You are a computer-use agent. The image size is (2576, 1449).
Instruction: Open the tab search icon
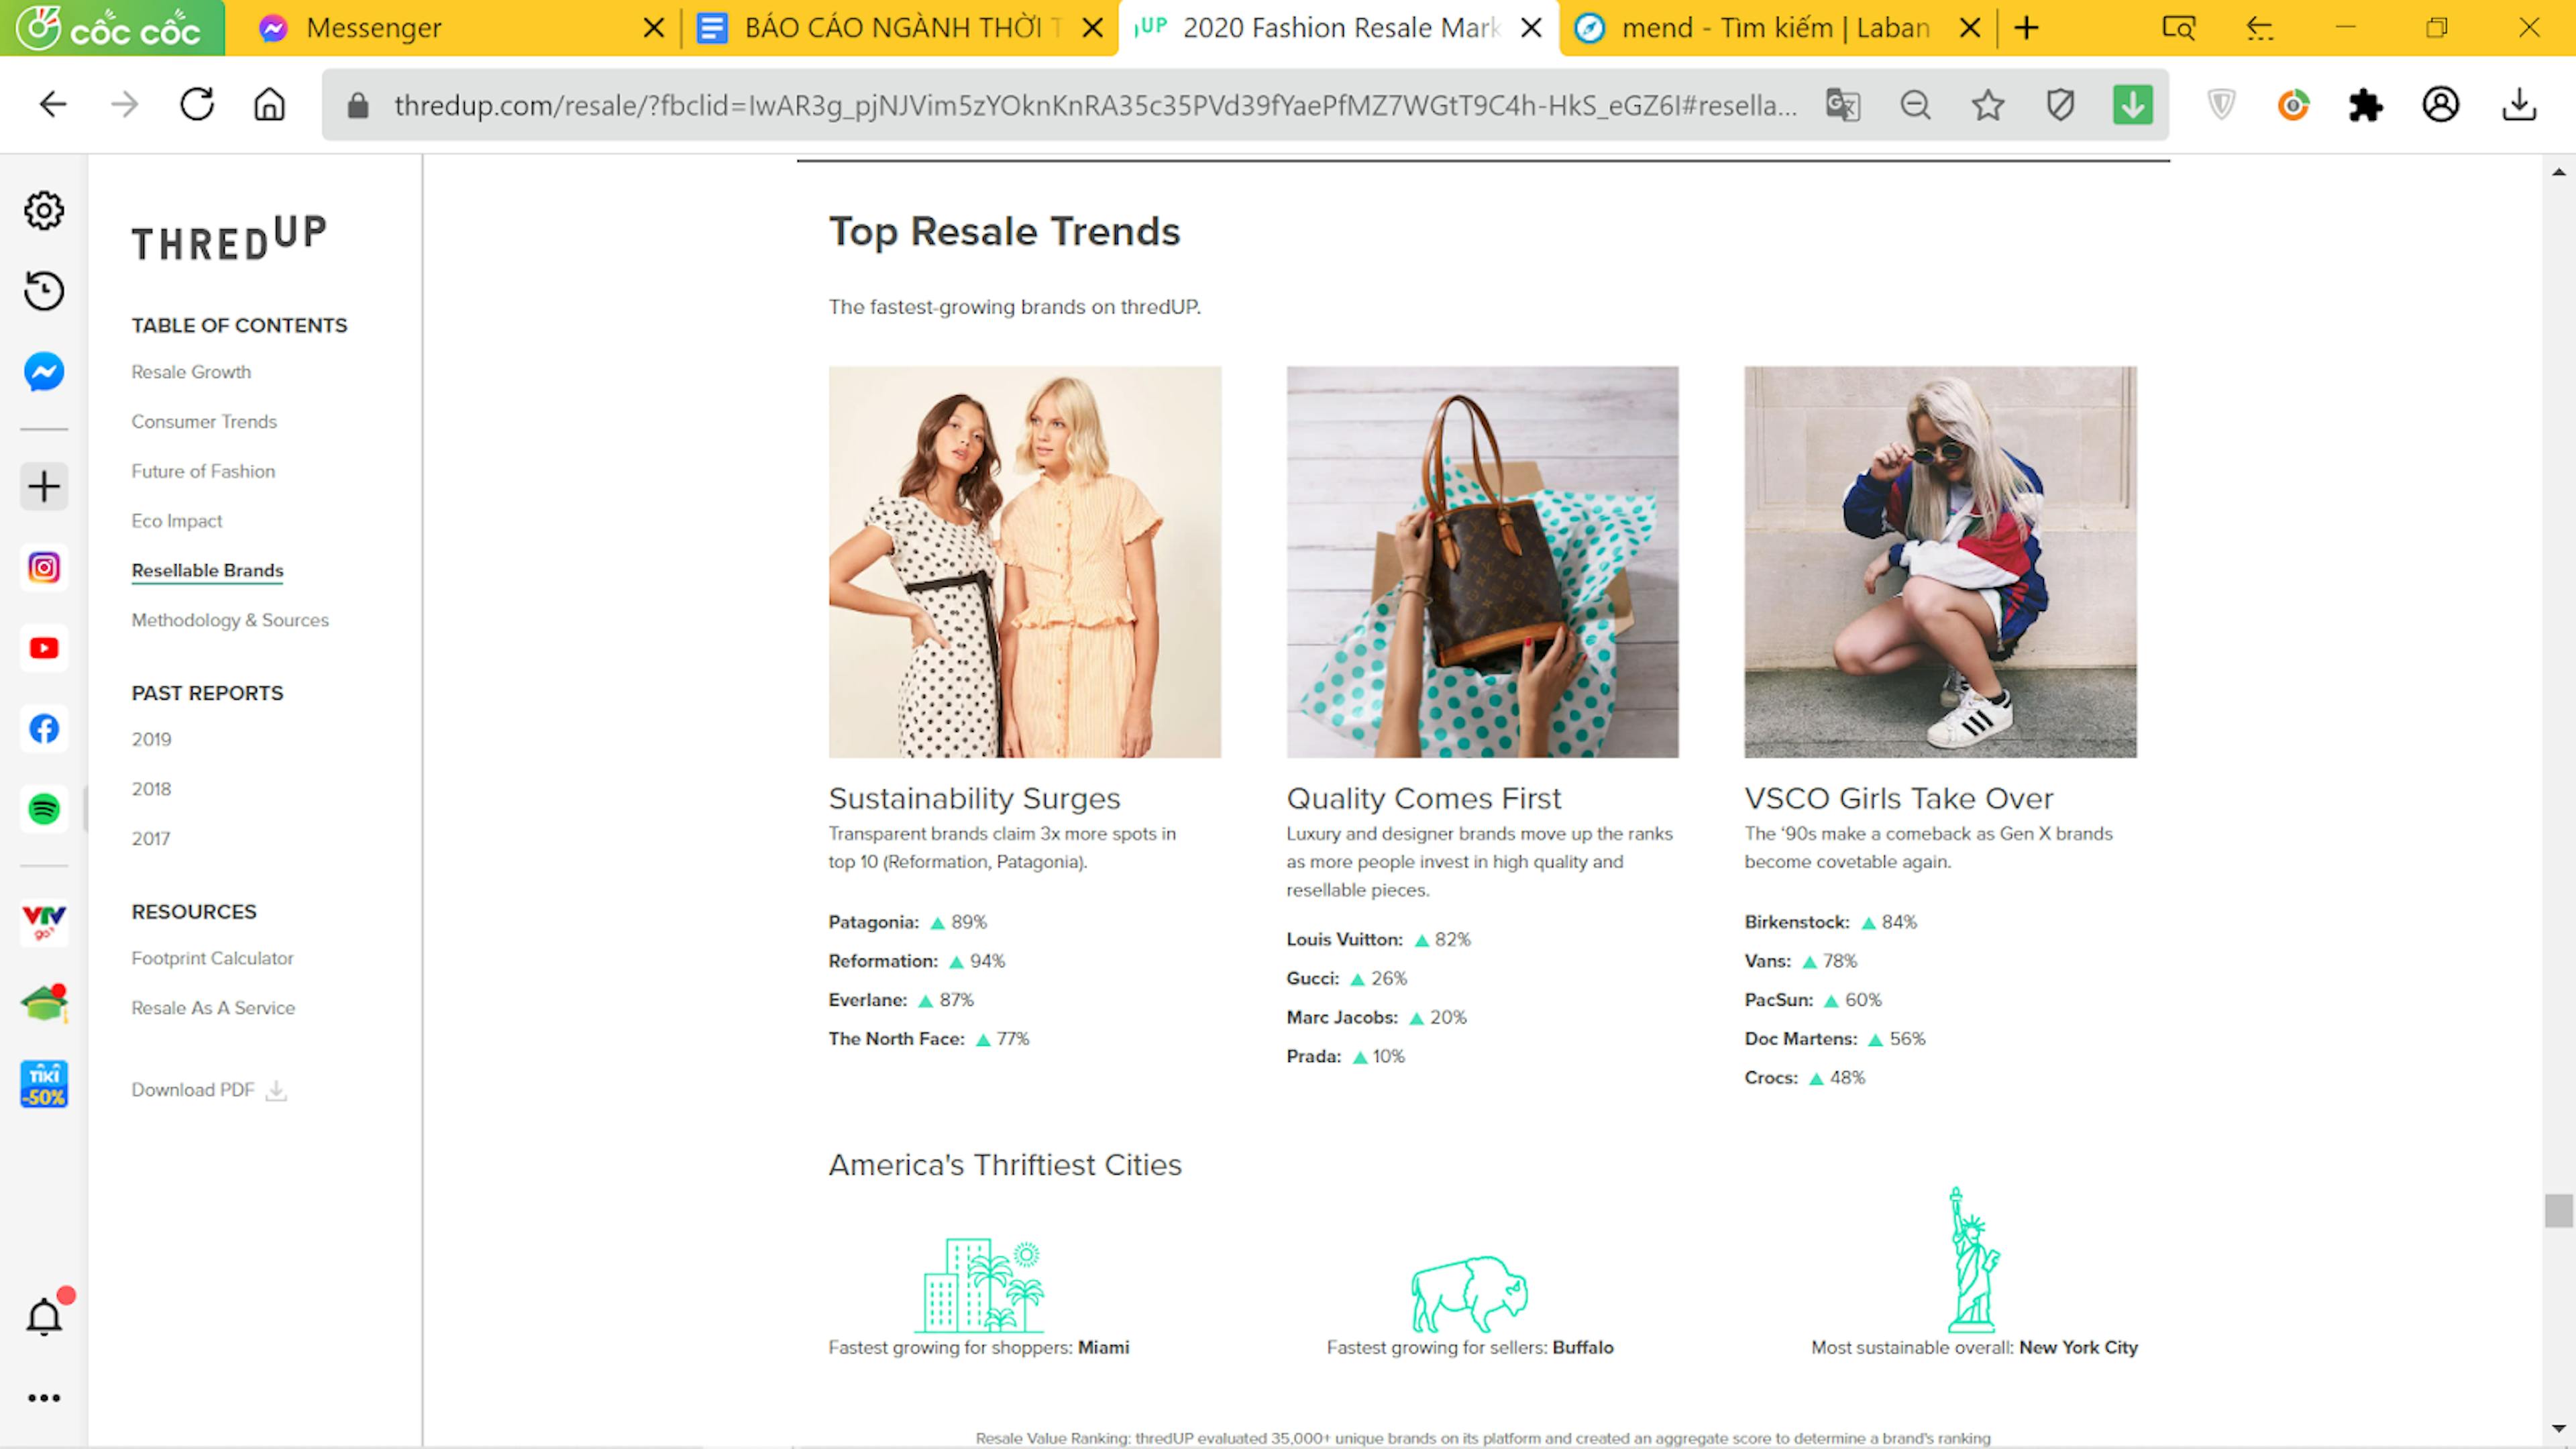2179,28
